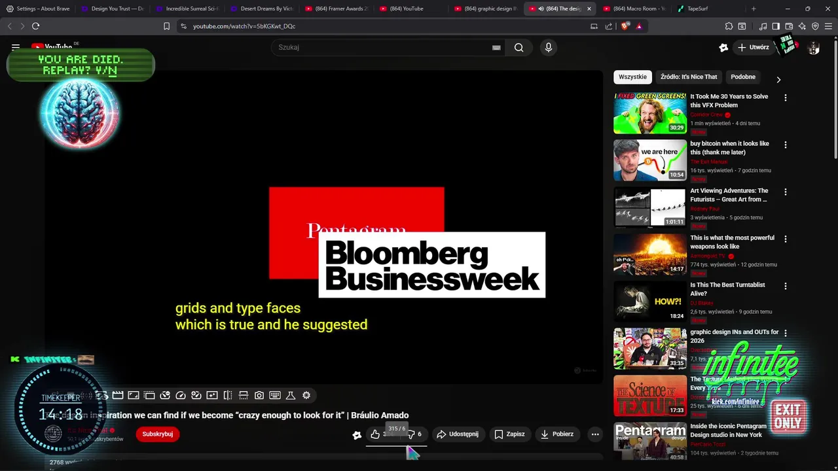Open options for 'graphic design INs and OUTs' video
Viewport: 838px width, 471px height.
pos(786,333)
